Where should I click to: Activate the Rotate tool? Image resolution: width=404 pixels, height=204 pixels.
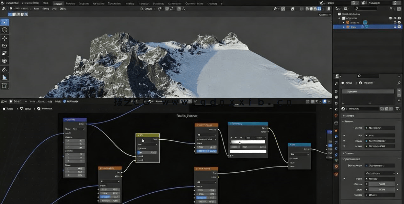pos(4,45)
